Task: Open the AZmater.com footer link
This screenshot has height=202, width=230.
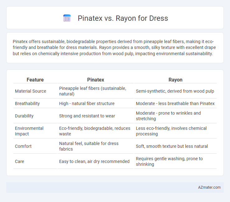Action: click(209, 187)
